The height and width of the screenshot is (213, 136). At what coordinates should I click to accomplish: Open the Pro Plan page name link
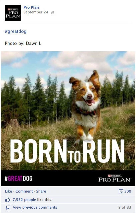31,7
